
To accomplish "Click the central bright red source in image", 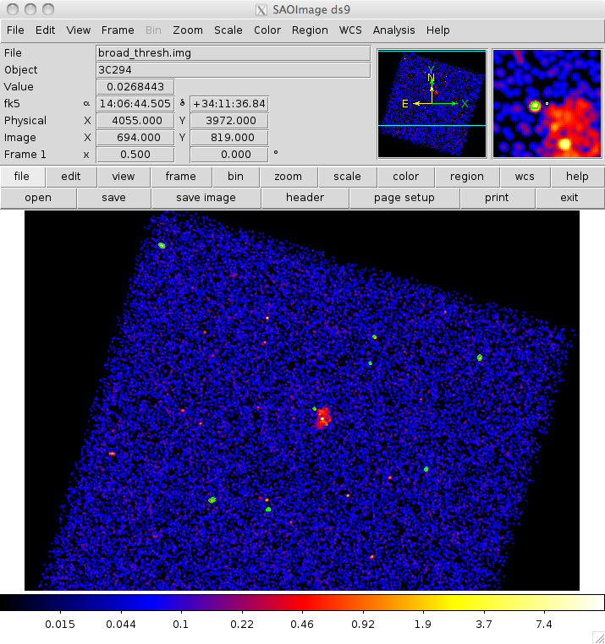I will pyautogui.click(x=322, y=418).
